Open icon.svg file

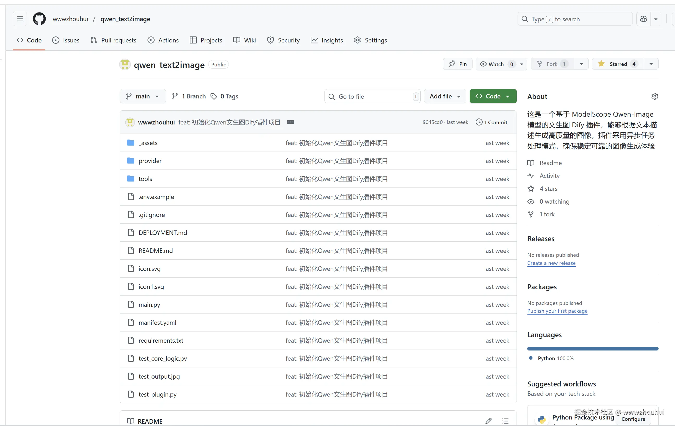[x=149, y=269]
